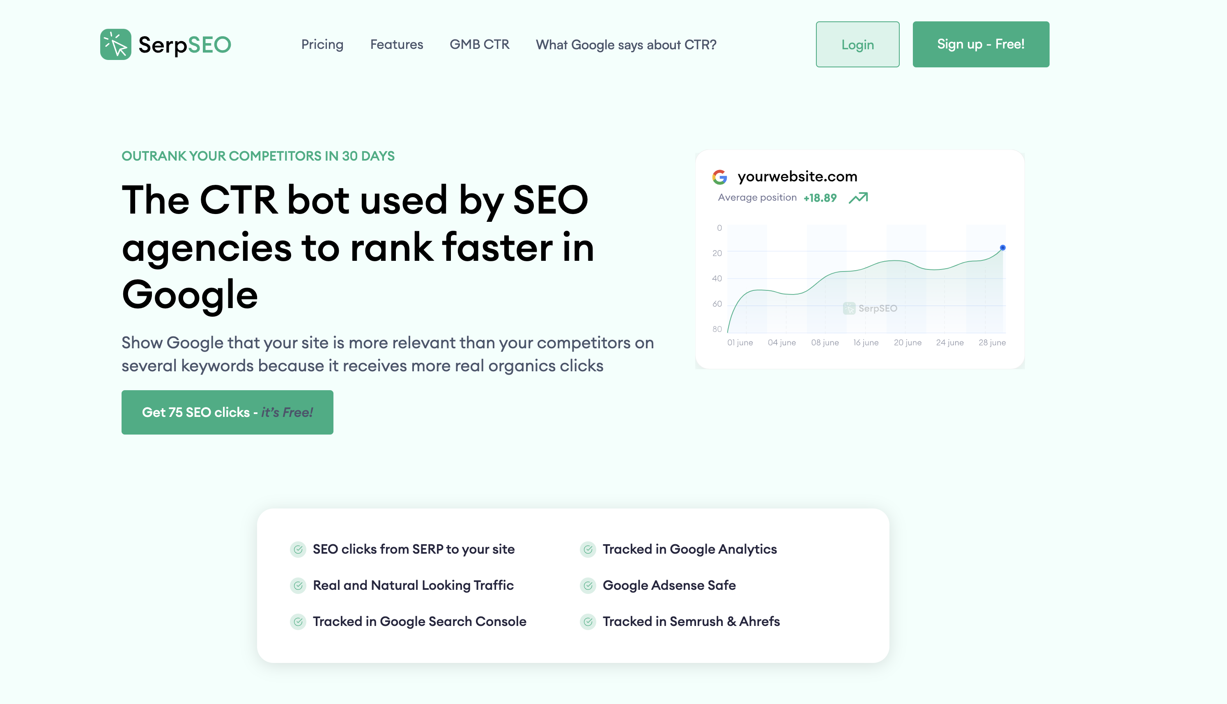Screen dimensions: 1227x704
Task: Click Get 75 SEO clicks button
Action: [x=227, y=412]
